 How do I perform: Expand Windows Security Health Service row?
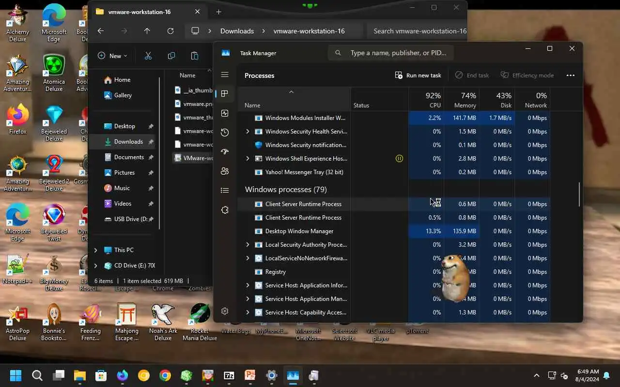[x=248, y=132]
